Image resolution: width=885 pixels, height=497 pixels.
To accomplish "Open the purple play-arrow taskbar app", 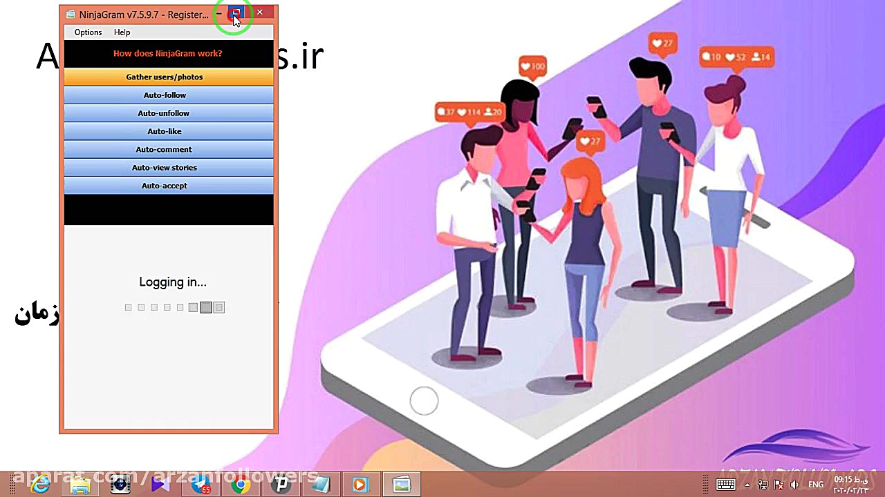I will pyautogui.click(x=160, y=485).
